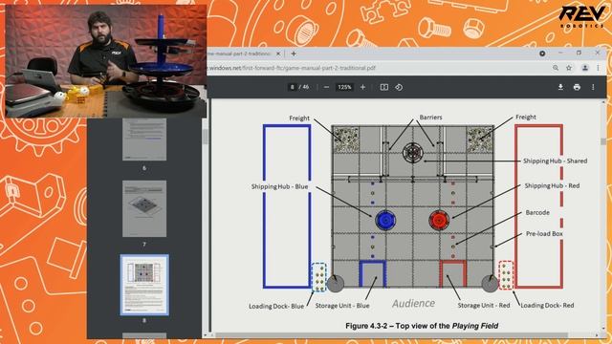Click the 'Barriers' label

[x=431, y=117]
